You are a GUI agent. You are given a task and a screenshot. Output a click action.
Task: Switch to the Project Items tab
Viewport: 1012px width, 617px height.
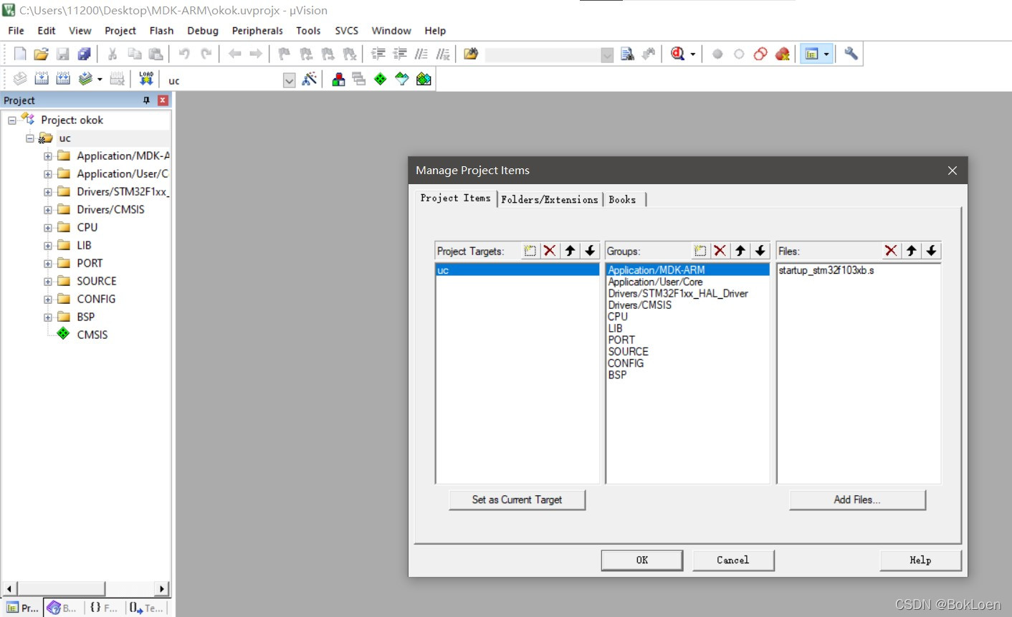tap(456, 199)
